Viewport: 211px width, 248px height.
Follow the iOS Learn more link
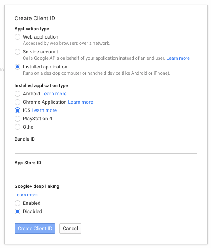(x=44, y=110)
